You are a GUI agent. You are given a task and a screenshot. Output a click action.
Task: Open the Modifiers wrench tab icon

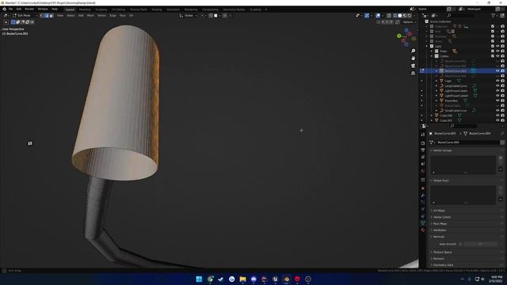[423, 196]
